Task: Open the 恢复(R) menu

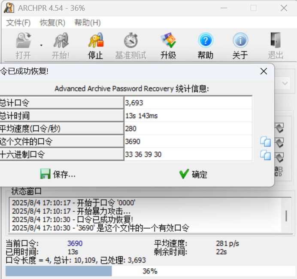Action: (x=52, y=23)
